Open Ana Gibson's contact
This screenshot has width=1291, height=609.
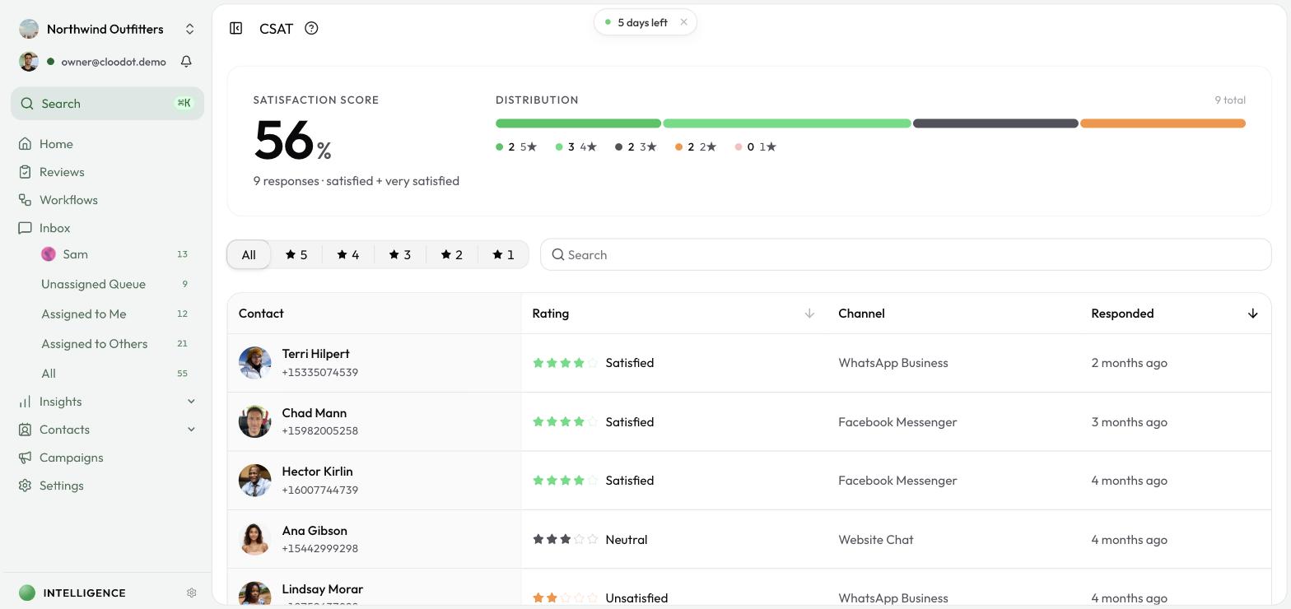click(315, 531)
